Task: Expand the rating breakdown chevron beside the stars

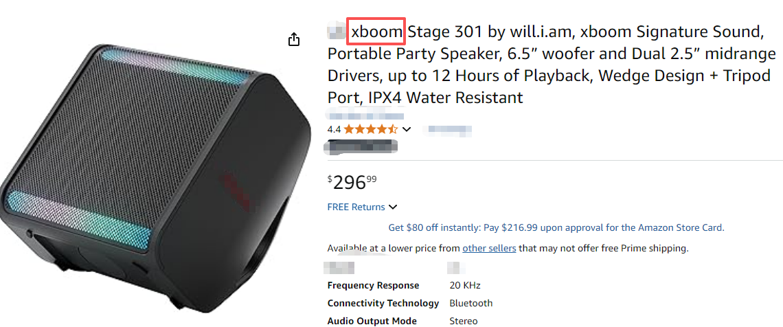Action: (x=407, y=129)
